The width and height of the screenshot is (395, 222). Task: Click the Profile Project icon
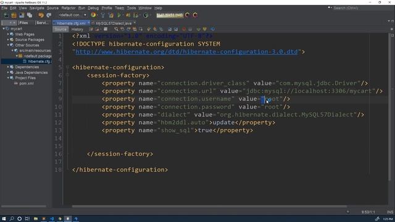pos(136,15)
